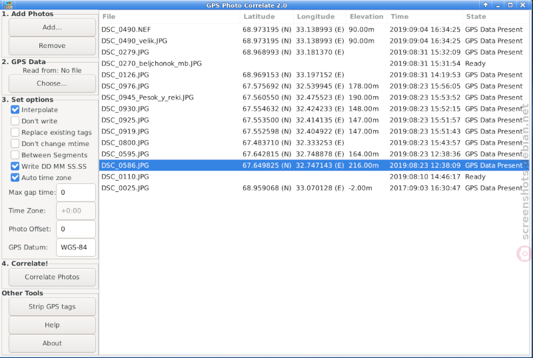Focus the Photo Offset field
Viewport: 533px width, 358px height.
click(76, 229)
